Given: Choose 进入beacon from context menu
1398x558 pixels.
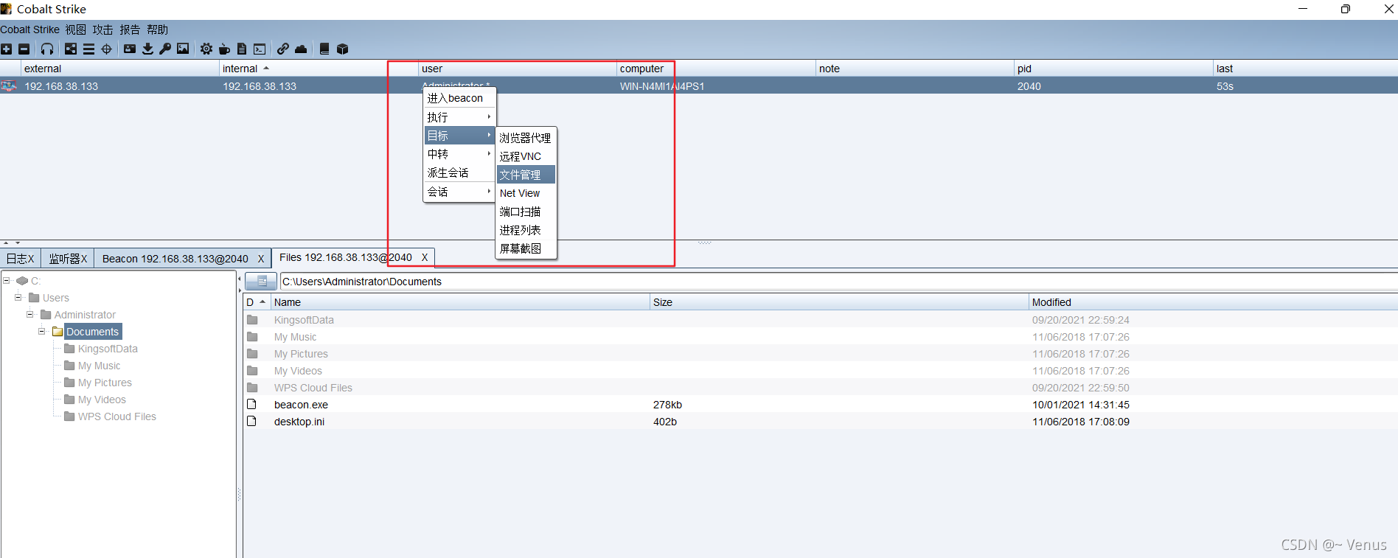Looking at the screenshot, I should coord(459,97).
